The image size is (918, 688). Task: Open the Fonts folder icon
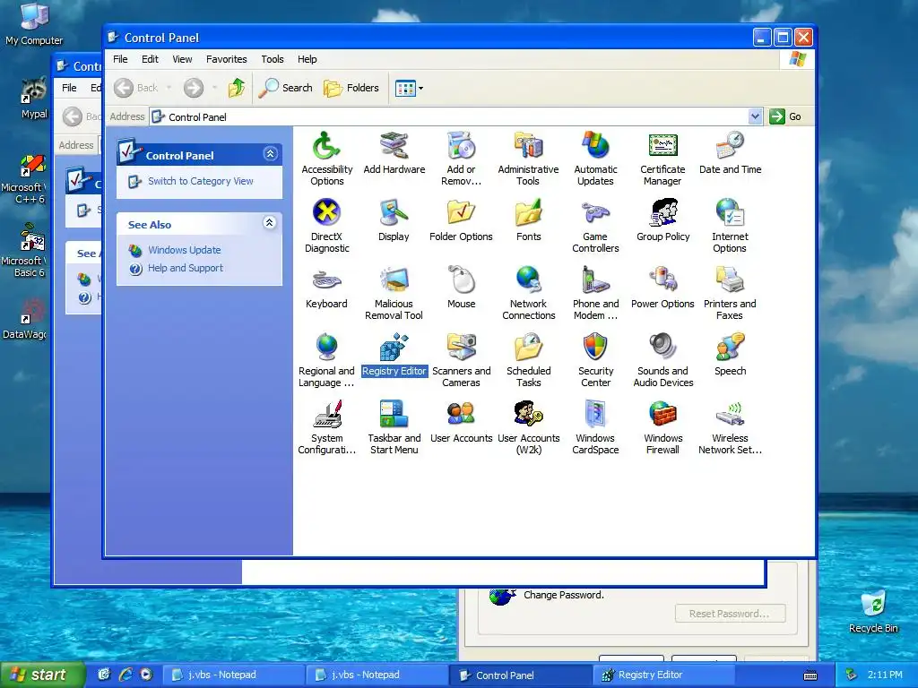click(x=528, y=220)
